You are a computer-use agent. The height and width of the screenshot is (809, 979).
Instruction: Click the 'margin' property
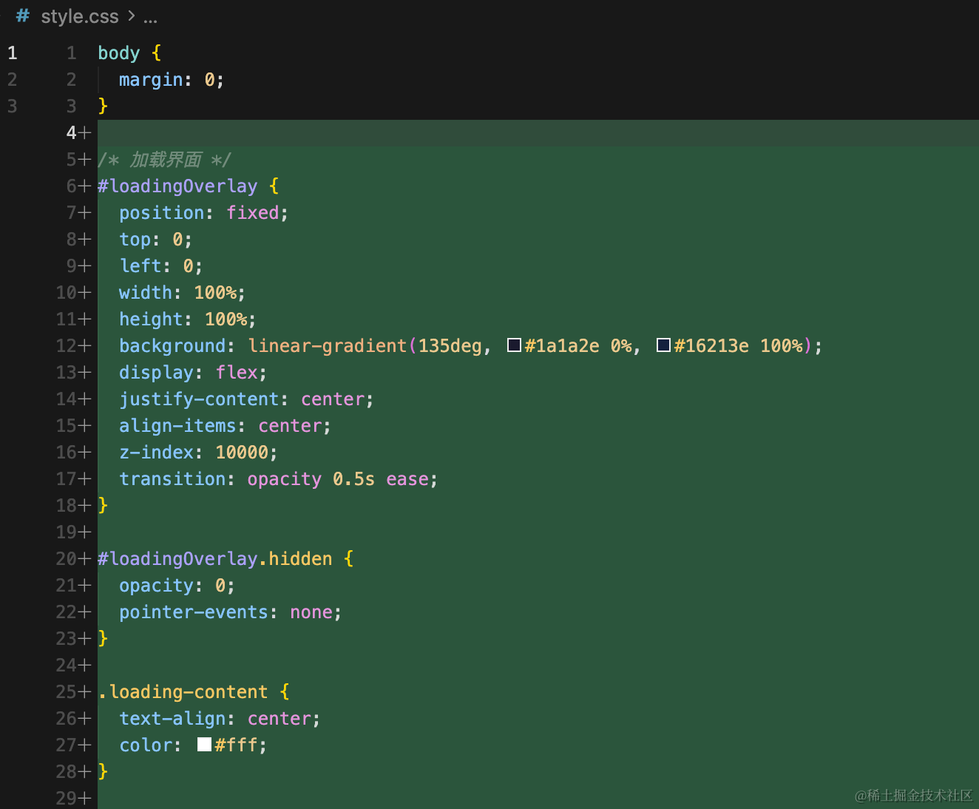point(151,80)
